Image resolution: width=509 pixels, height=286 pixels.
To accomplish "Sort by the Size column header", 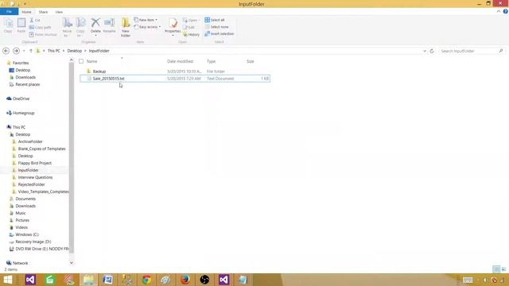I will click(x=251, y=61).
